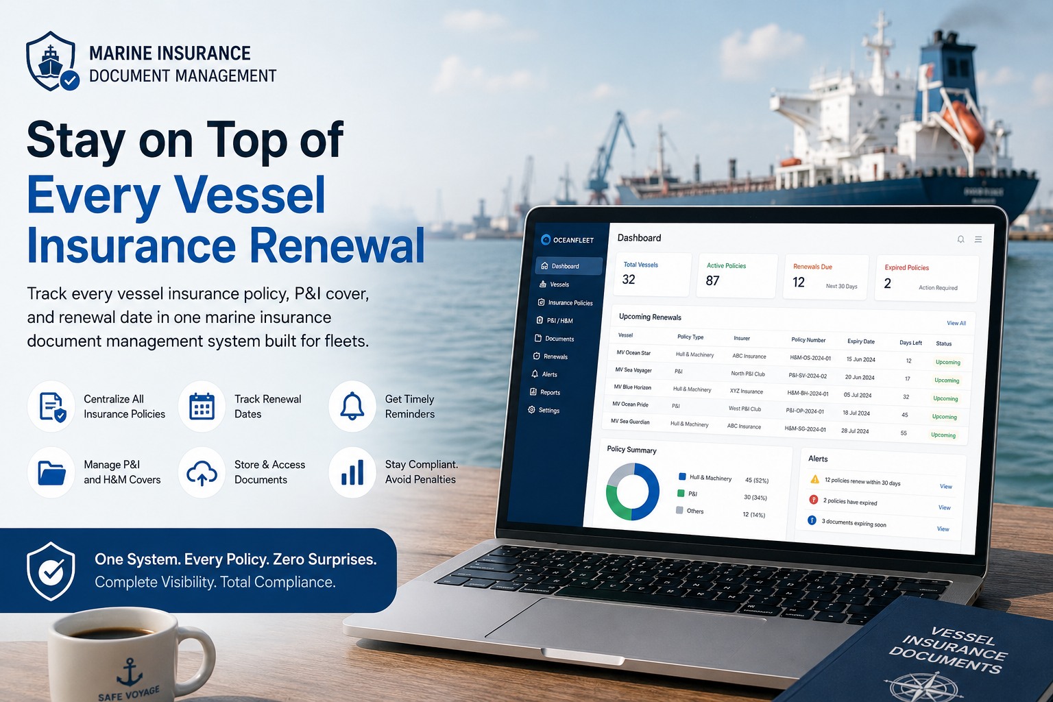Click the notification bell in dashboard header
The image size is (1053, 702).
960,239
